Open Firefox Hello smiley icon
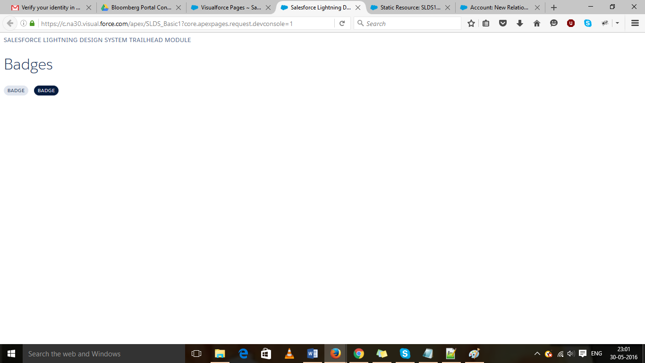 click(553, 23)
